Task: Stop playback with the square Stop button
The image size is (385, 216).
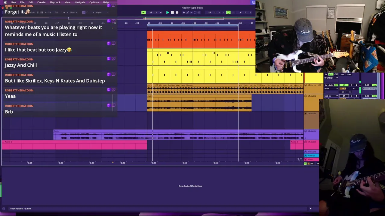Action: (172, 12)
